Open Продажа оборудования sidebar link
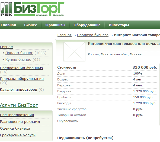 tap(22, 79)
